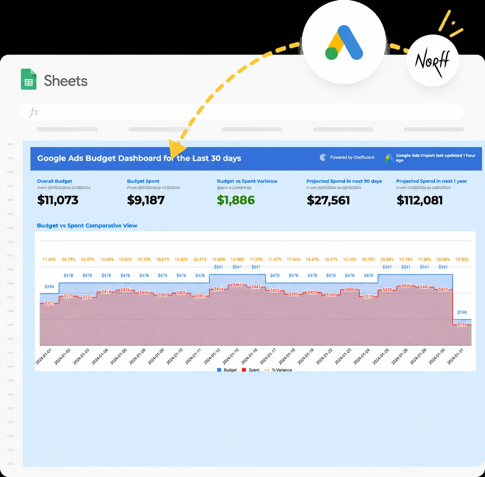Click the $11,073 overall budget value
The image size is (485, 477).
pyautogui.click(x=58, y=200)
